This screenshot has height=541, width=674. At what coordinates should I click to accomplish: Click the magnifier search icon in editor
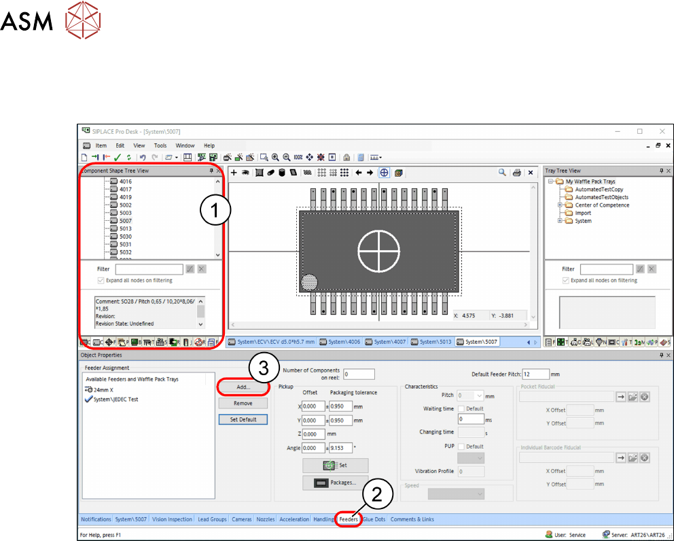pyautogui.click(x=502, y=173)
